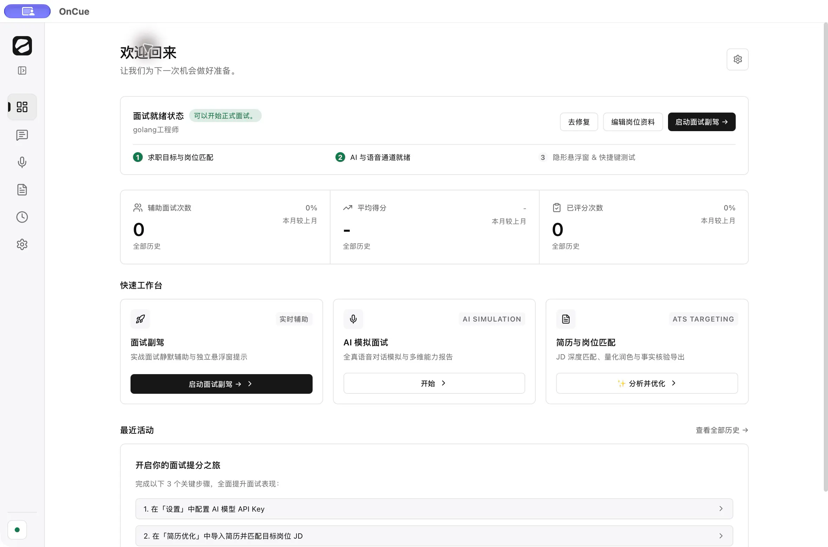Click 全部历史 under 辅助面试次数
828x547 pixels.
pos(147,246)
